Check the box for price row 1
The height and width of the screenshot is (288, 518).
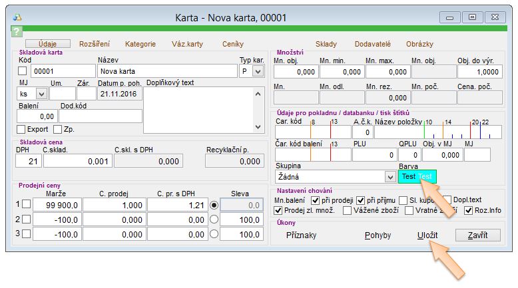[x=26, y=205]
